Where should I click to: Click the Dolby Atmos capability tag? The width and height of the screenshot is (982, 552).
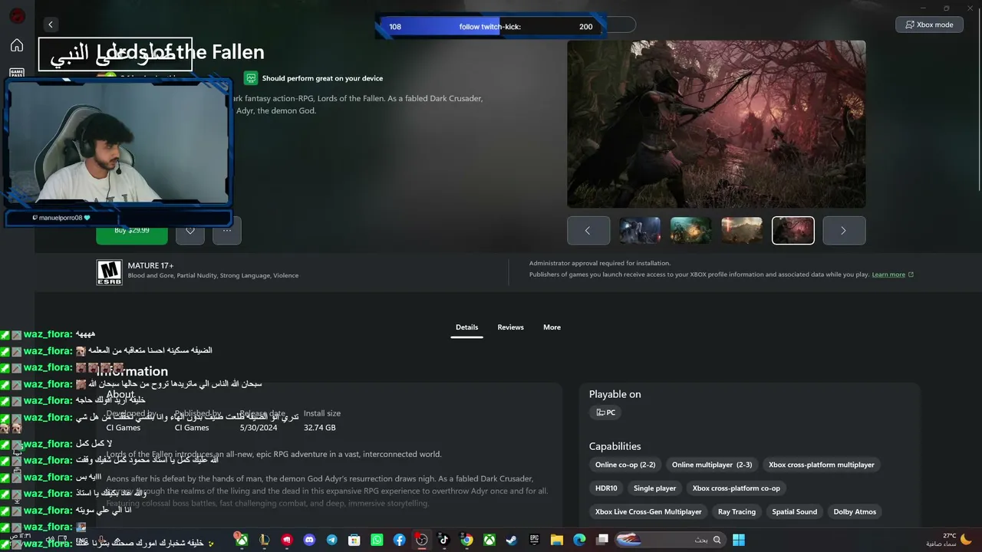(x=855, y=512)
